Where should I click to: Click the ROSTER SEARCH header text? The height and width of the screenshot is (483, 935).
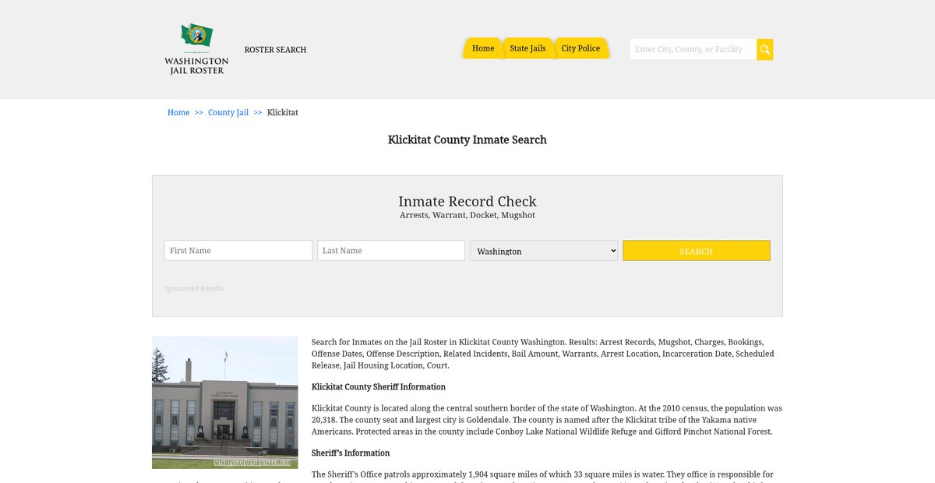(275, 50)
